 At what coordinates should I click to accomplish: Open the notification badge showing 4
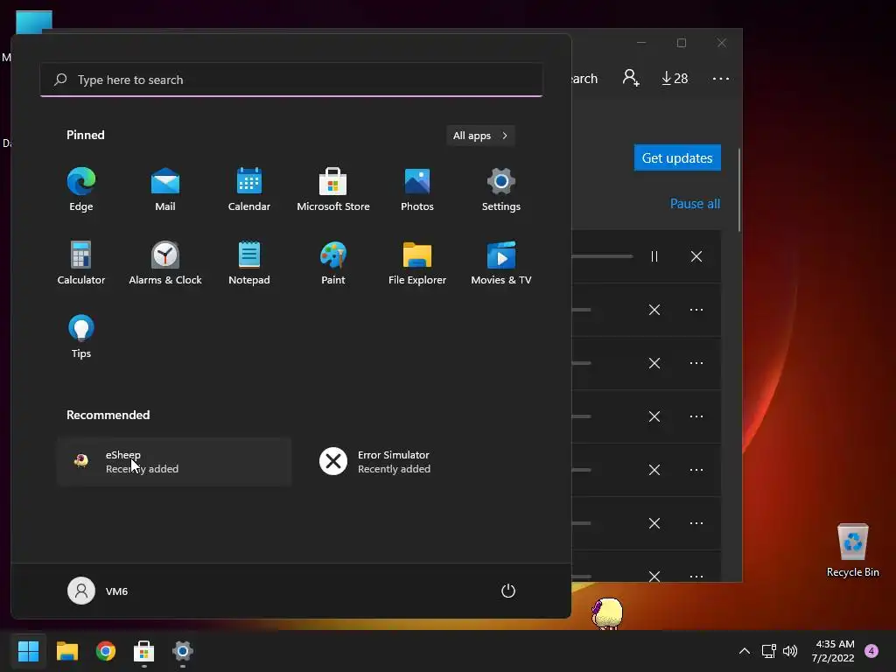871,651
